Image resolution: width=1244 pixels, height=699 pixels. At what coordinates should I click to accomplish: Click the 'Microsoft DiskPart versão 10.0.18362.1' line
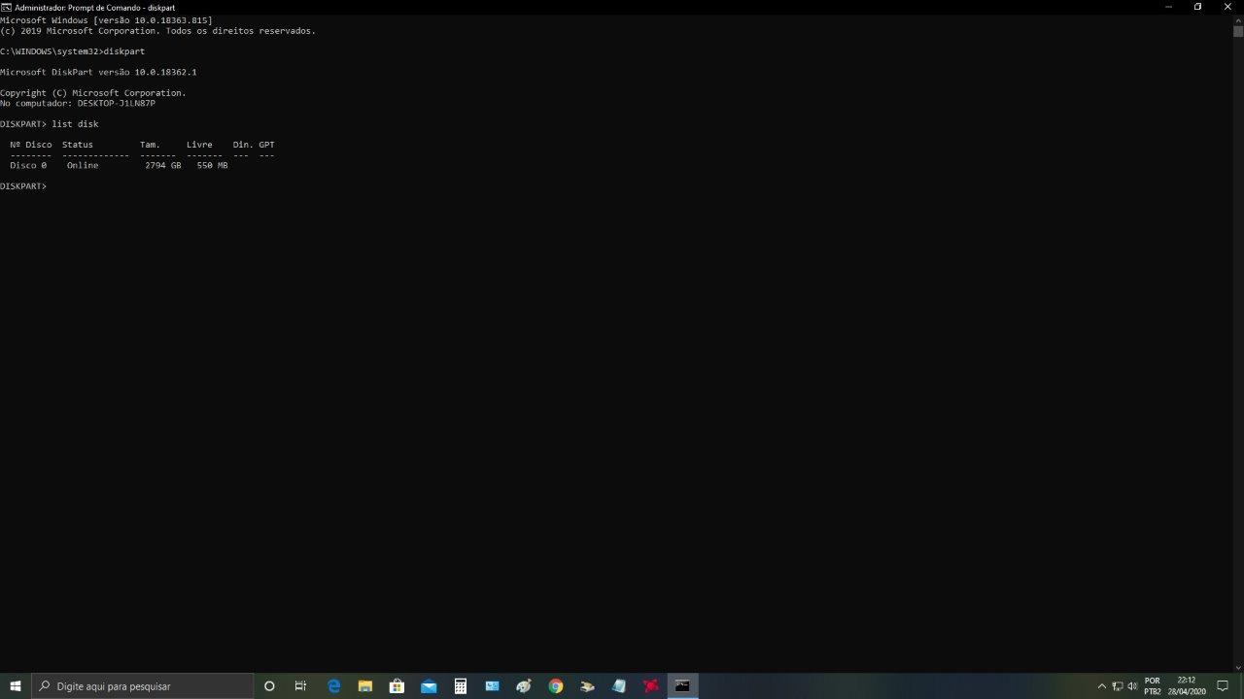pyautogui.click(x=98, y=72)
